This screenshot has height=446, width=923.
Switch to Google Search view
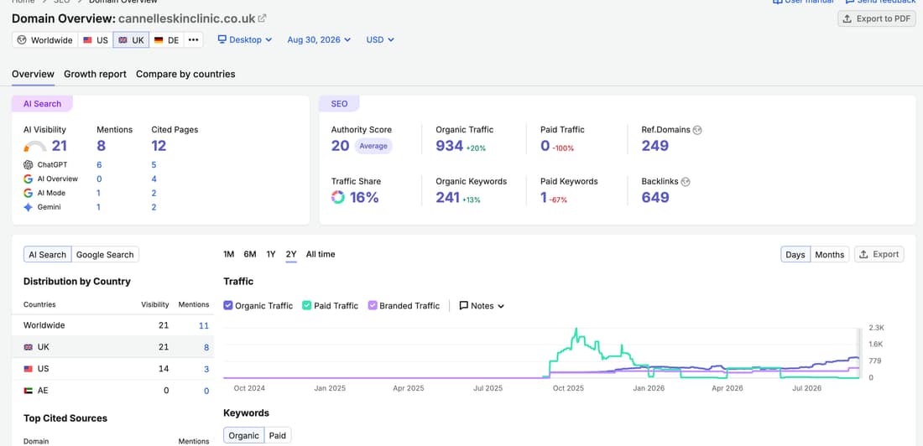(105, 255)
